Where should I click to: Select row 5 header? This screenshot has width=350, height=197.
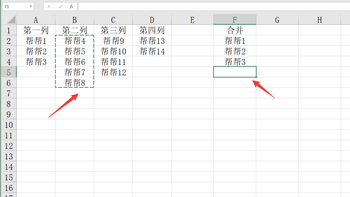tap(9, 72)
